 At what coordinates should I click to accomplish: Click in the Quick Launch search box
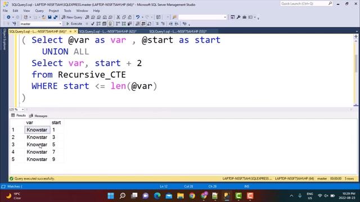pyautogui.click(x=304, y=4)
